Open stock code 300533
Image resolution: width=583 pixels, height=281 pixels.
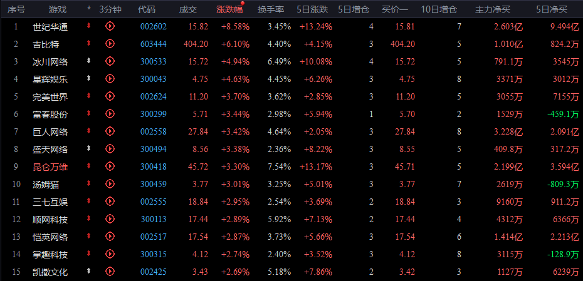tap(154, 61)
